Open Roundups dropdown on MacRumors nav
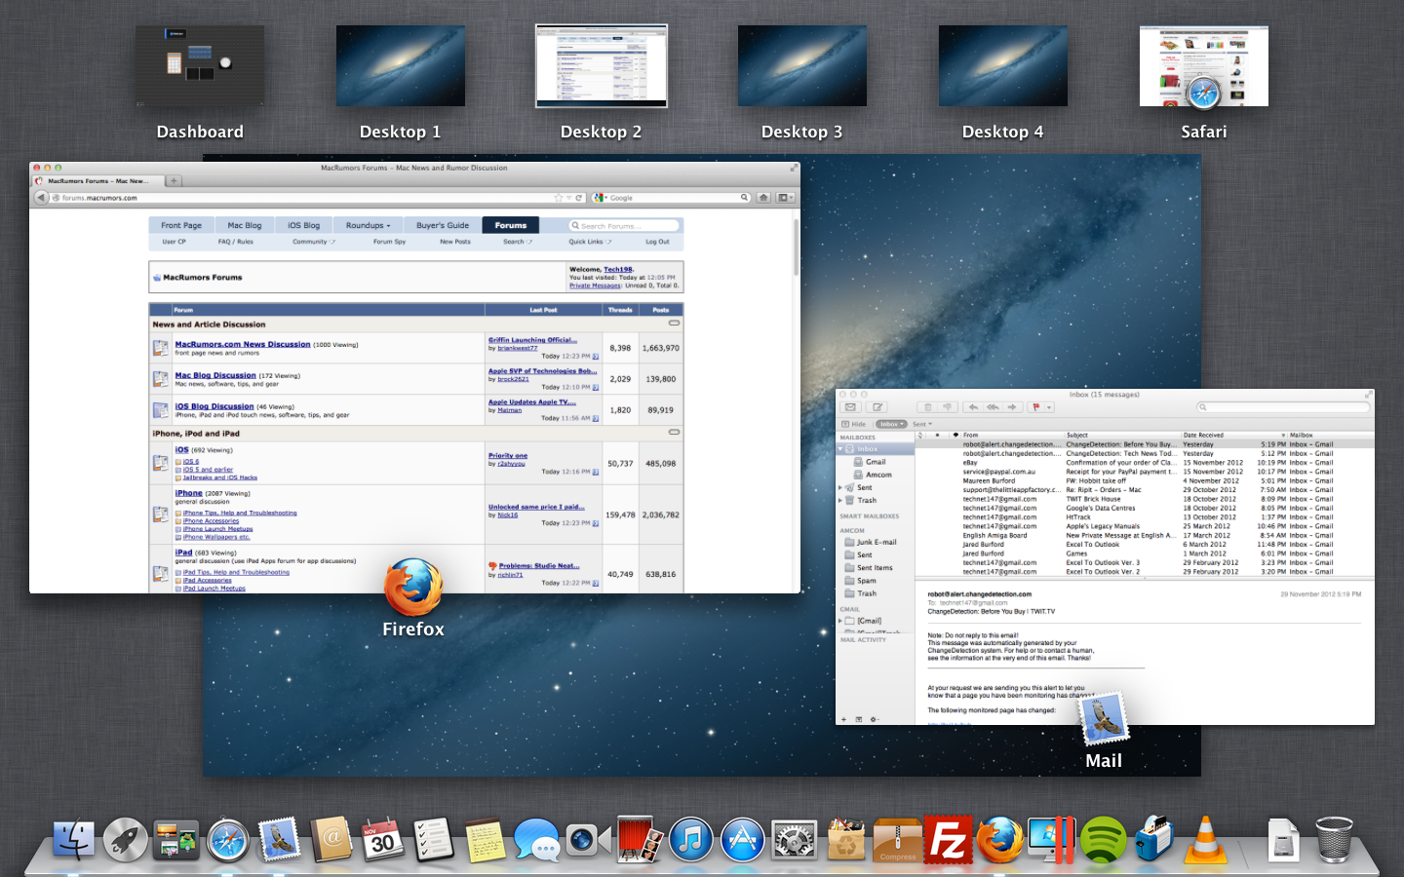Image resolution: width=1404 pixels, height=877 pixels. coord(368,225)
